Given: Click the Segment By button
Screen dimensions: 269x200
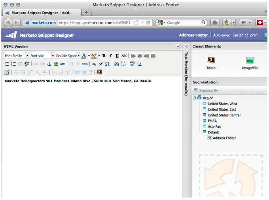Looking at the screenshot, I should tap(206, 90).
